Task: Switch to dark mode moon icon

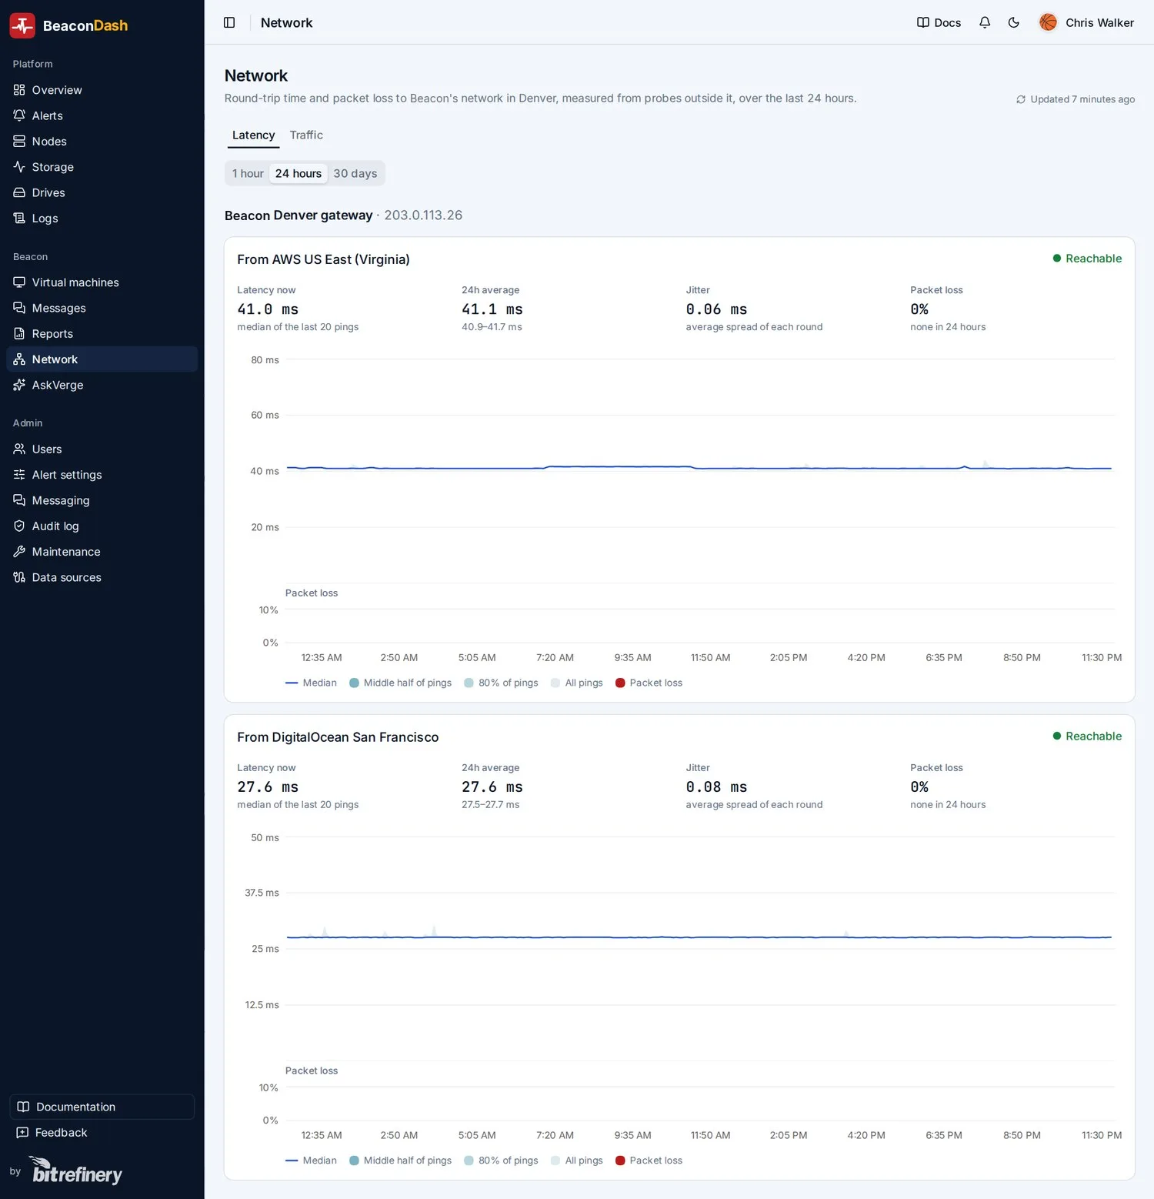Action: coord(1014,22)
